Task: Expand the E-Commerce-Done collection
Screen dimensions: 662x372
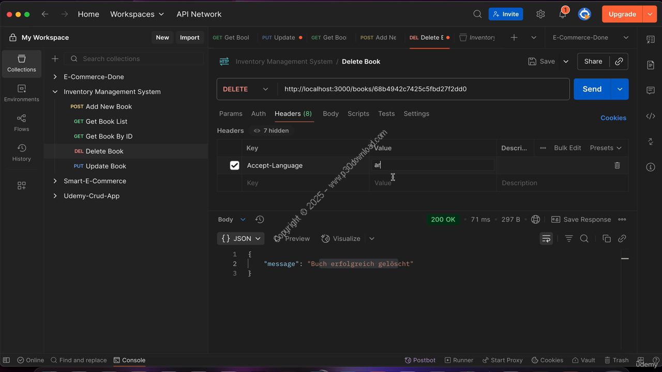Action: pyautogui.click(x=55, y=77)
